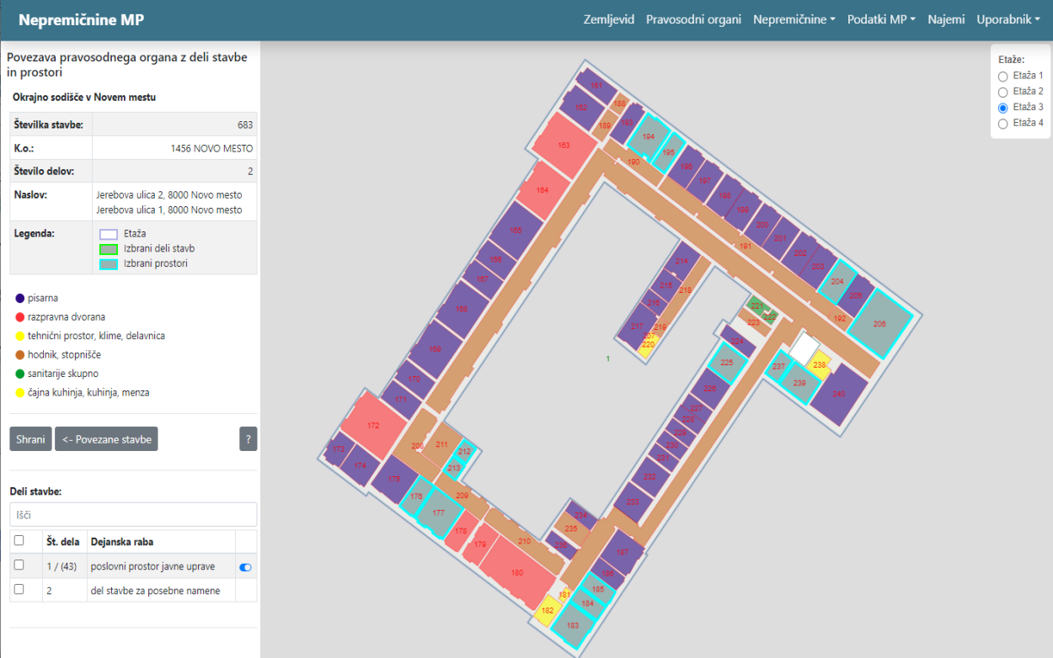Image resolution: width=1053 pixels, height=658 pixels.
Task: Click the pisarna legend color dot
Action: [x=19, y=298]
